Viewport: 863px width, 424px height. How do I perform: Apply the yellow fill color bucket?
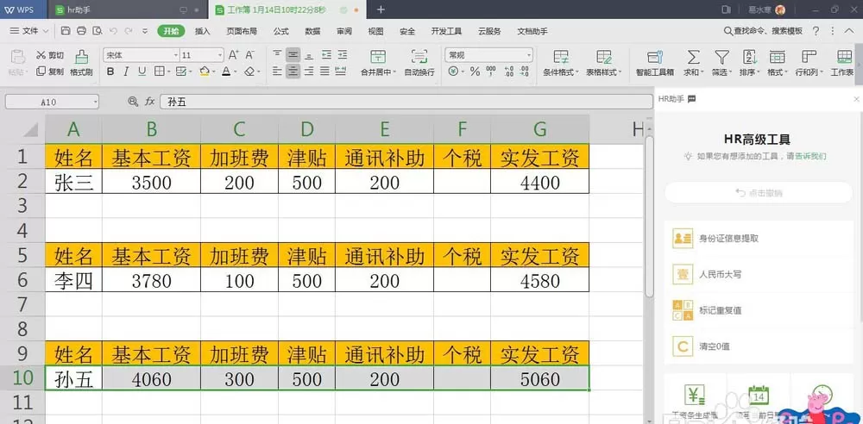(205, 72)
